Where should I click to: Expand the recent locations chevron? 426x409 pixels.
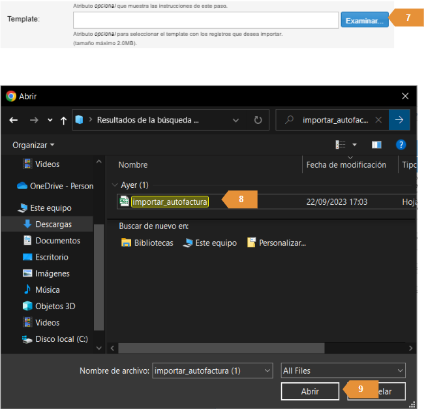pos(49,121)
